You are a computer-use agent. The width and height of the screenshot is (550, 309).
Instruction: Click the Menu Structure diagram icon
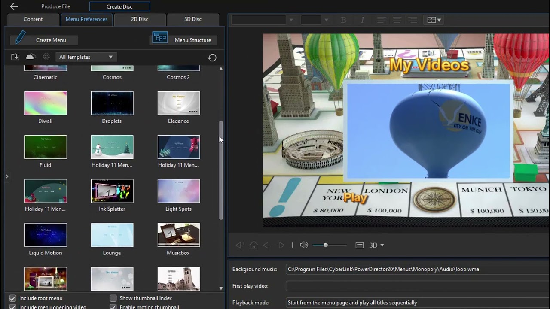[159, 37]
